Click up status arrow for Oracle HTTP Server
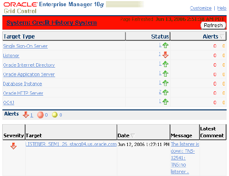This screenshot has height=176, width=229. pyautogui.click(x=165, y=92)
